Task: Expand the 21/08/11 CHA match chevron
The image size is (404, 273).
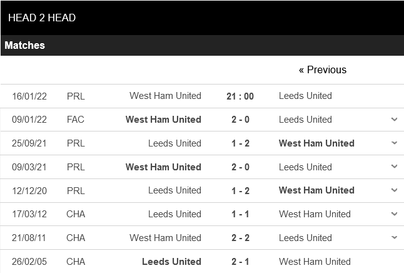Action: 394,238
